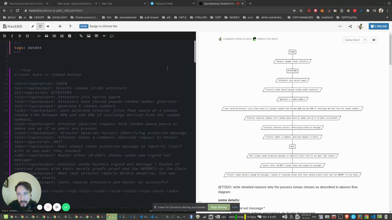The width and height of the screenshot is (392, 220).
Task: Insert an image via the picture icon
Action: pos(89,36)
